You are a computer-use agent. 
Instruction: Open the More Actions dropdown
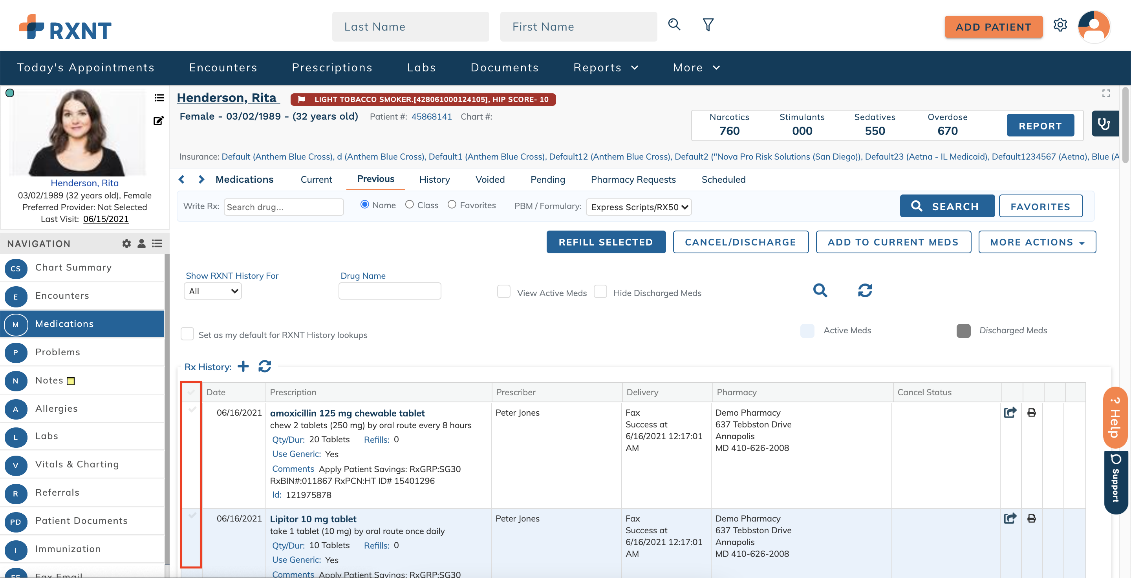click(x=1037, y=242)
